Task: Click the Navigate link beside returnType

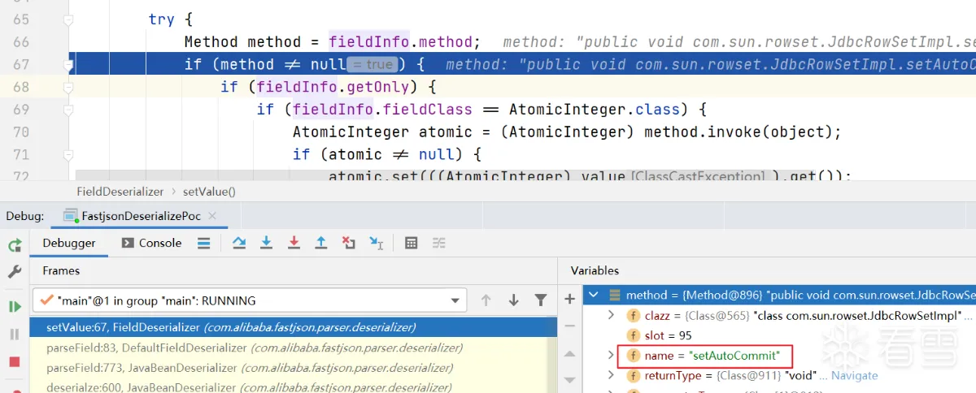Action: point(855,376)
